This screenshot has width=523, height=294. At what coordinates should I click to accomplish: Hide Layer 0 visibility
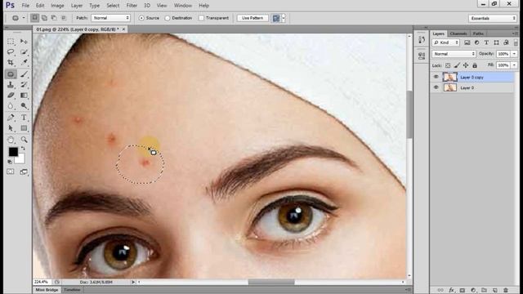click(436, 87)
